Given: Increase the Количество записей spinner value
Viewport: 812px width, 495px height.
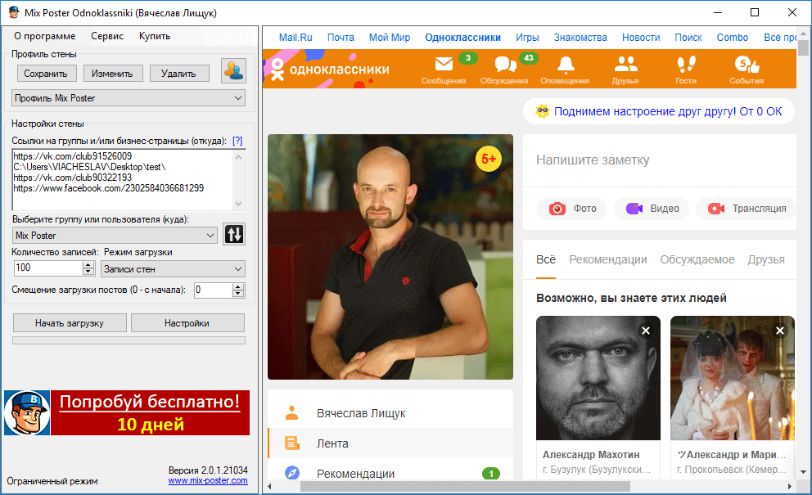Looking at the screenshot, I should [88, 265].
